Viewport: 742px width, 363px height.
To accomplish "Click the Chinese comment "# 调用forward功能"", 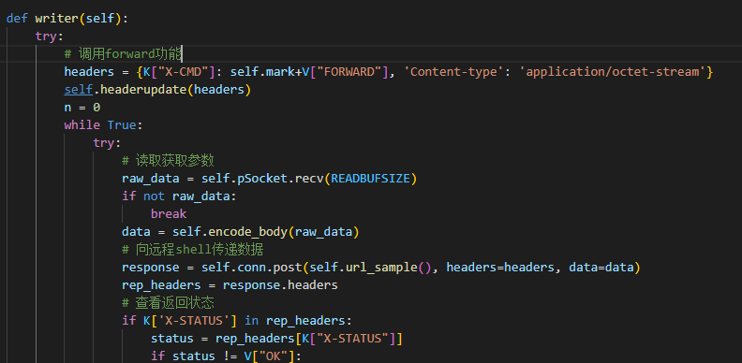I will click(x=123, y=54).
